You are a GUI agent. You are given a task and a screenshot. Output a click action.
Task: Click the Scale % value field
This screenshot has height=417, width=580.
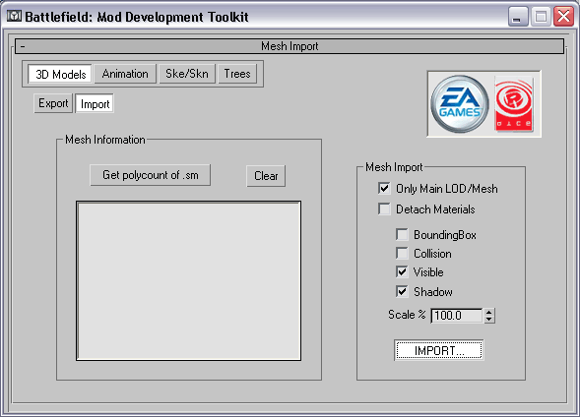tap(457, 316)
